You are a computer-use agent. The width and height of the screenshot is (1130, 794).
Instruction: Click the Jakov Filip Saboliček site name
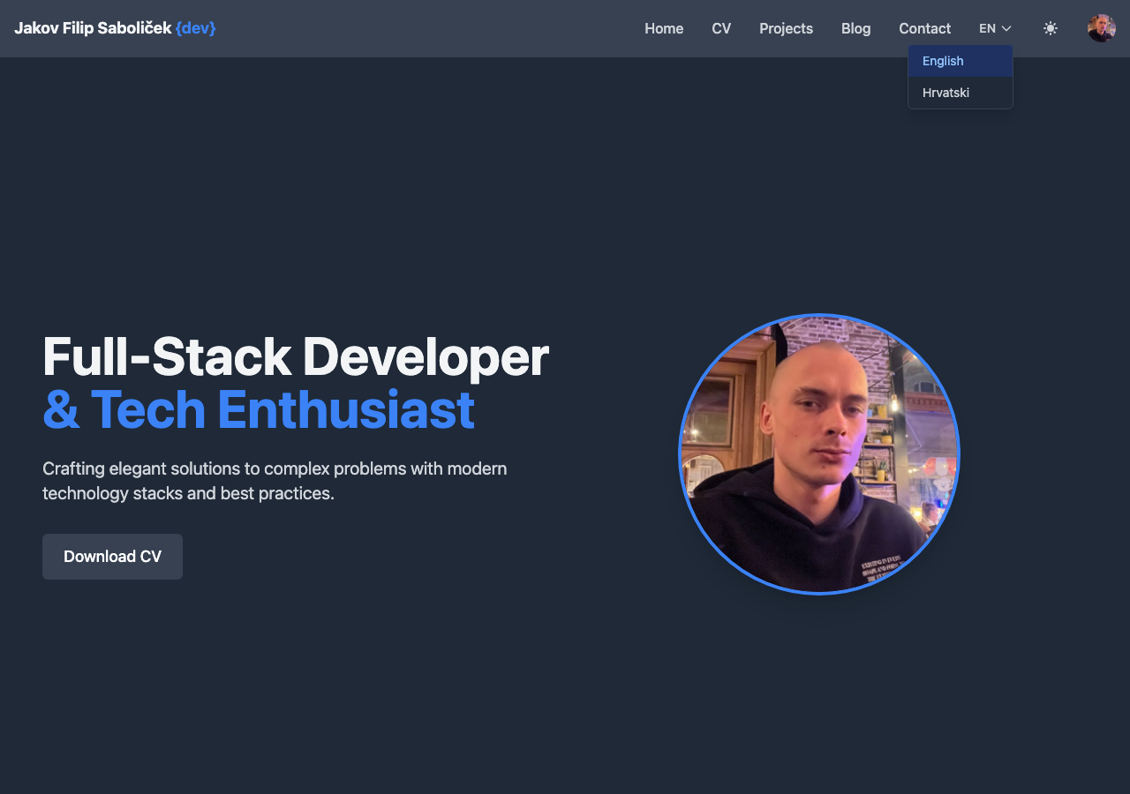[x=93, y=28]
